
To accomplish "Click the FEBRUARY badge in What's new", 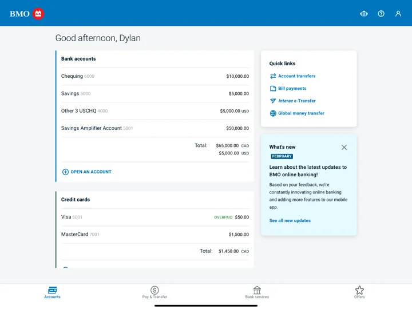I will coord(282,156).
